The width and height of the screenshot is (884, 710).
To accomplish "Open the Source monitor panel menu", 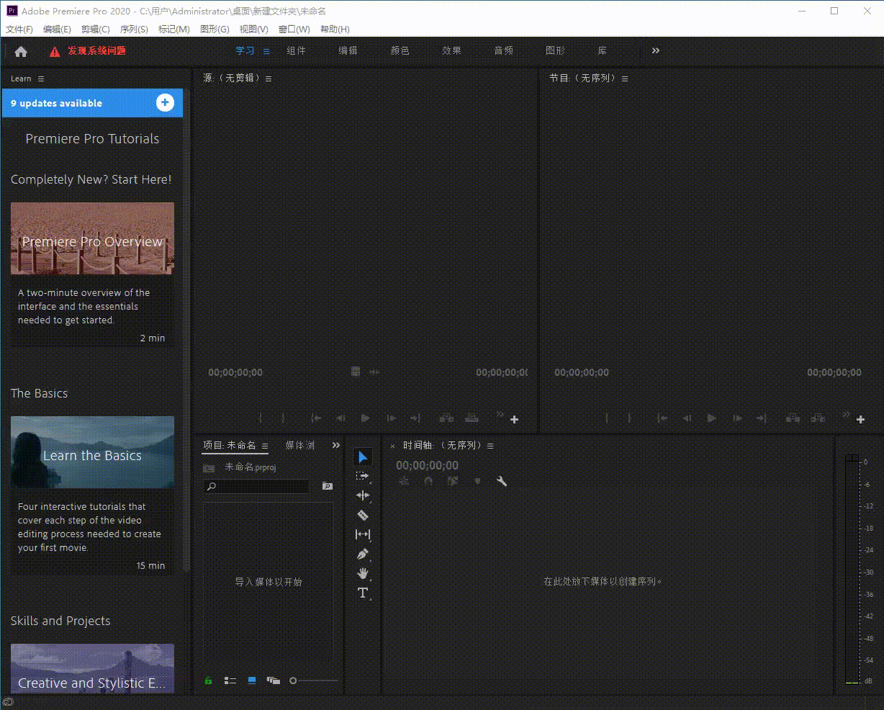I will [x=269, y=78].
